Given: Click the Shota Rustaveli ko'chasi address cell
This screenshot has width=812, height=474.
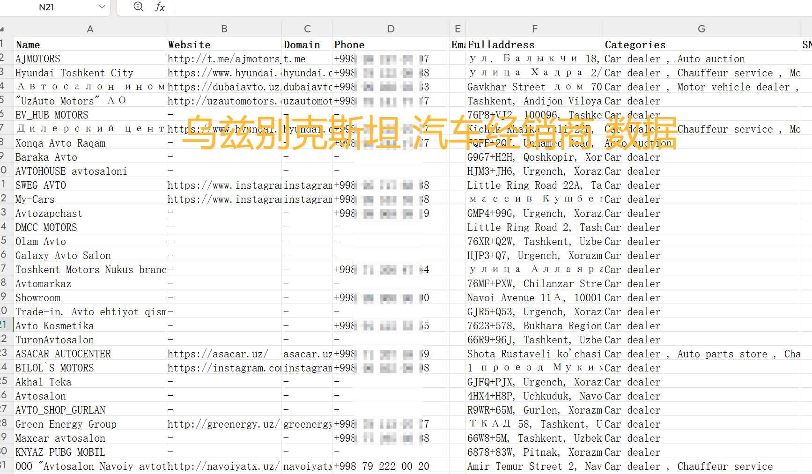Looking at the screenshot, I should coord(534,354).
